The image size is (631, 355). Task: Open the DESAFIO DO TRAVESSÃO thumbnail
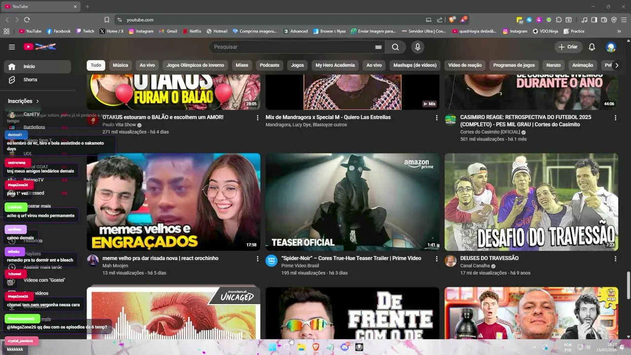pos(531,202)
